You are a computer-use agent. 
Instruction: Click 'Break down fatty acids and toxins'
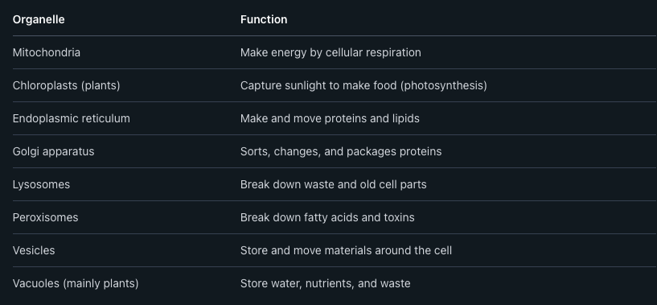[327, 217]
